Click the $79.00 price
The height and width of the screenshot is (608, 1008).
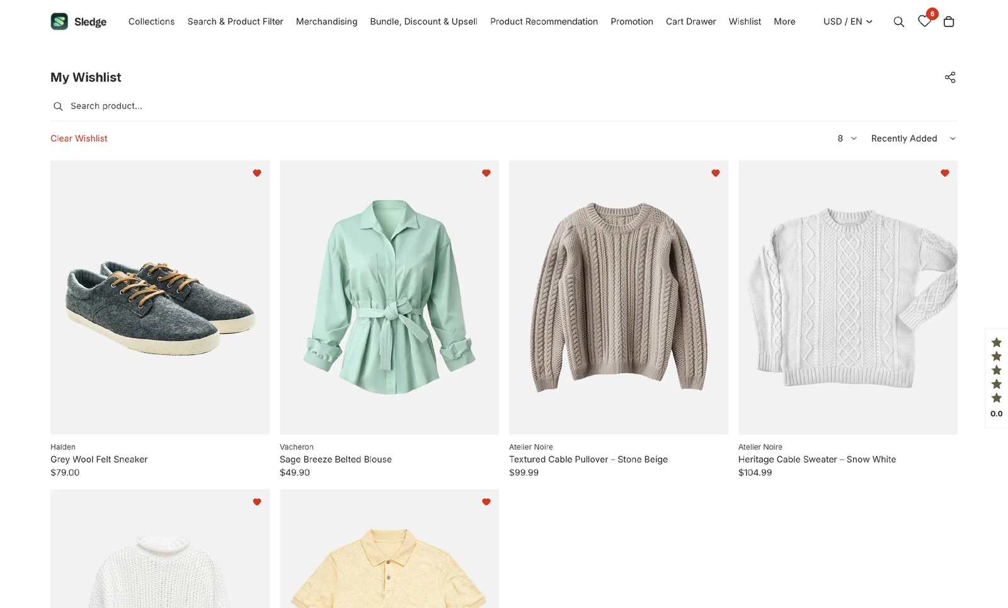(x=65, y=473)
